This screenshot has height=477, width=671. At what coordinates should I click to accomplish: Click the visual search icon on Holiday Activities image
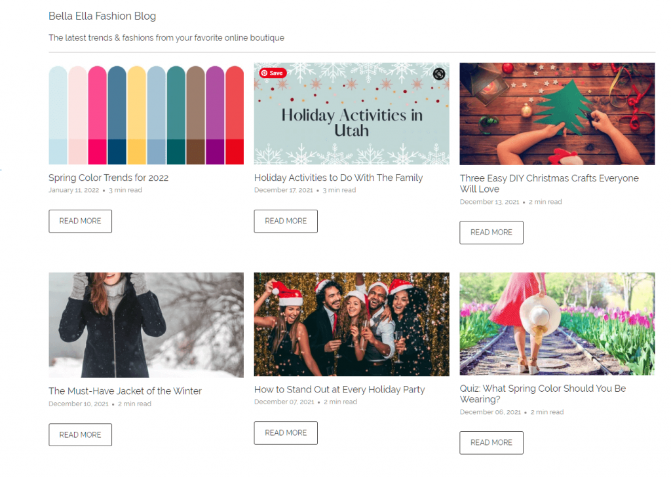(x=439, y=74)
